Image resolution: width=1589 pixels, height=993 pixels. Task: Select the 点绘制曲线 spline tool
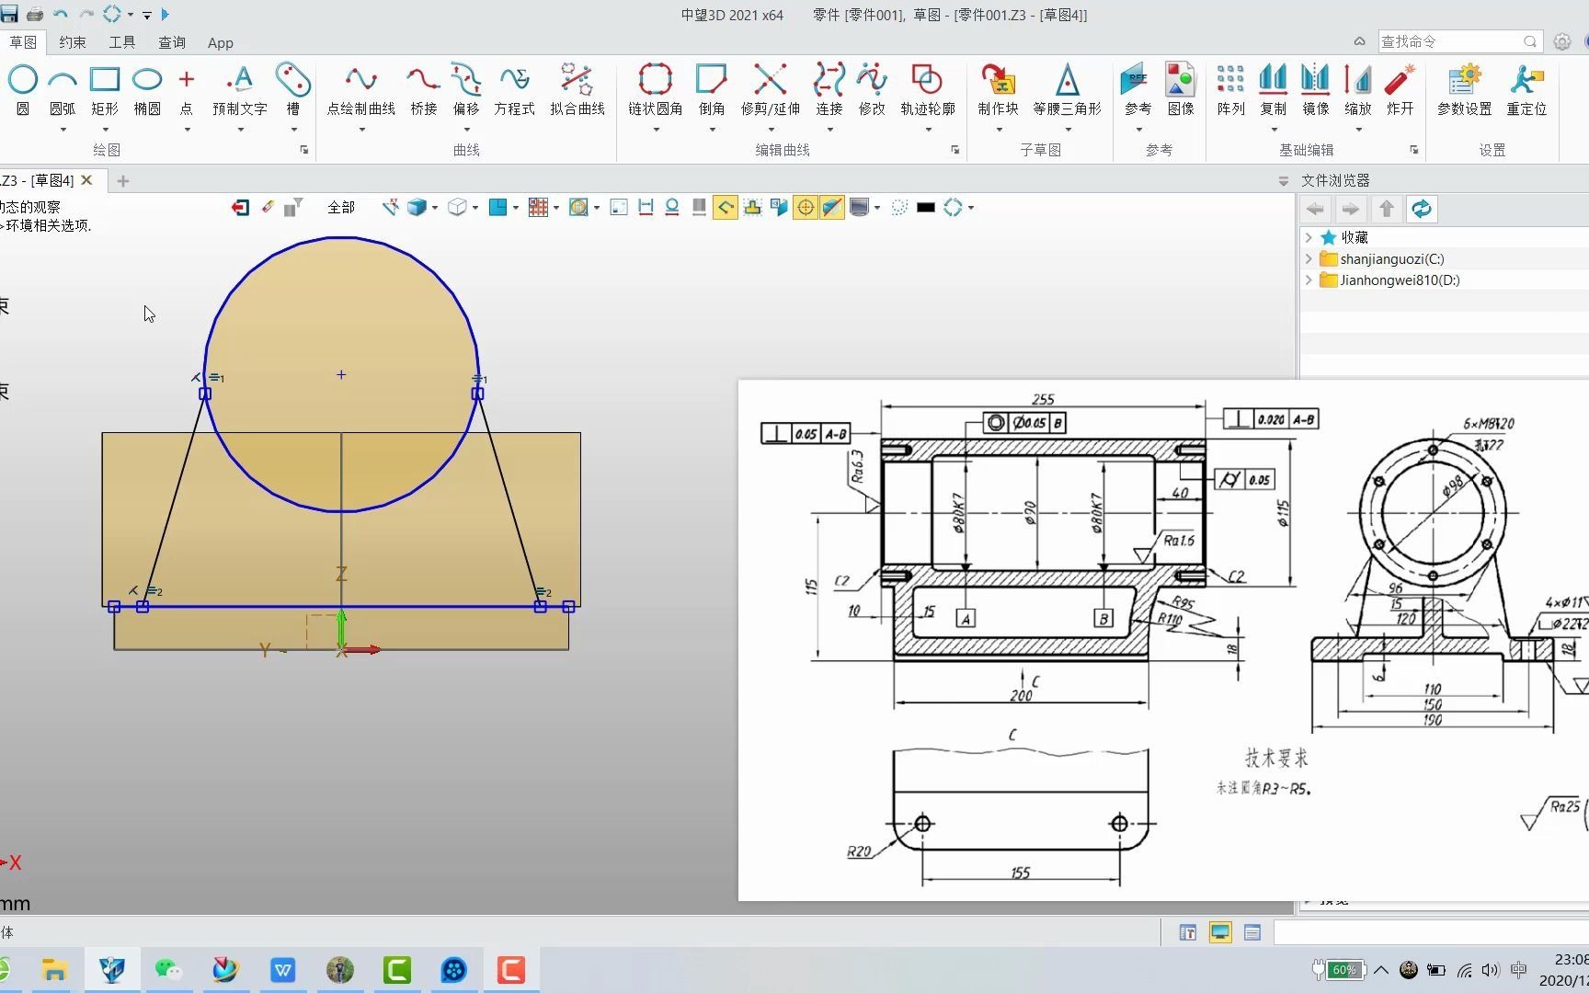[x=361, y=89]
